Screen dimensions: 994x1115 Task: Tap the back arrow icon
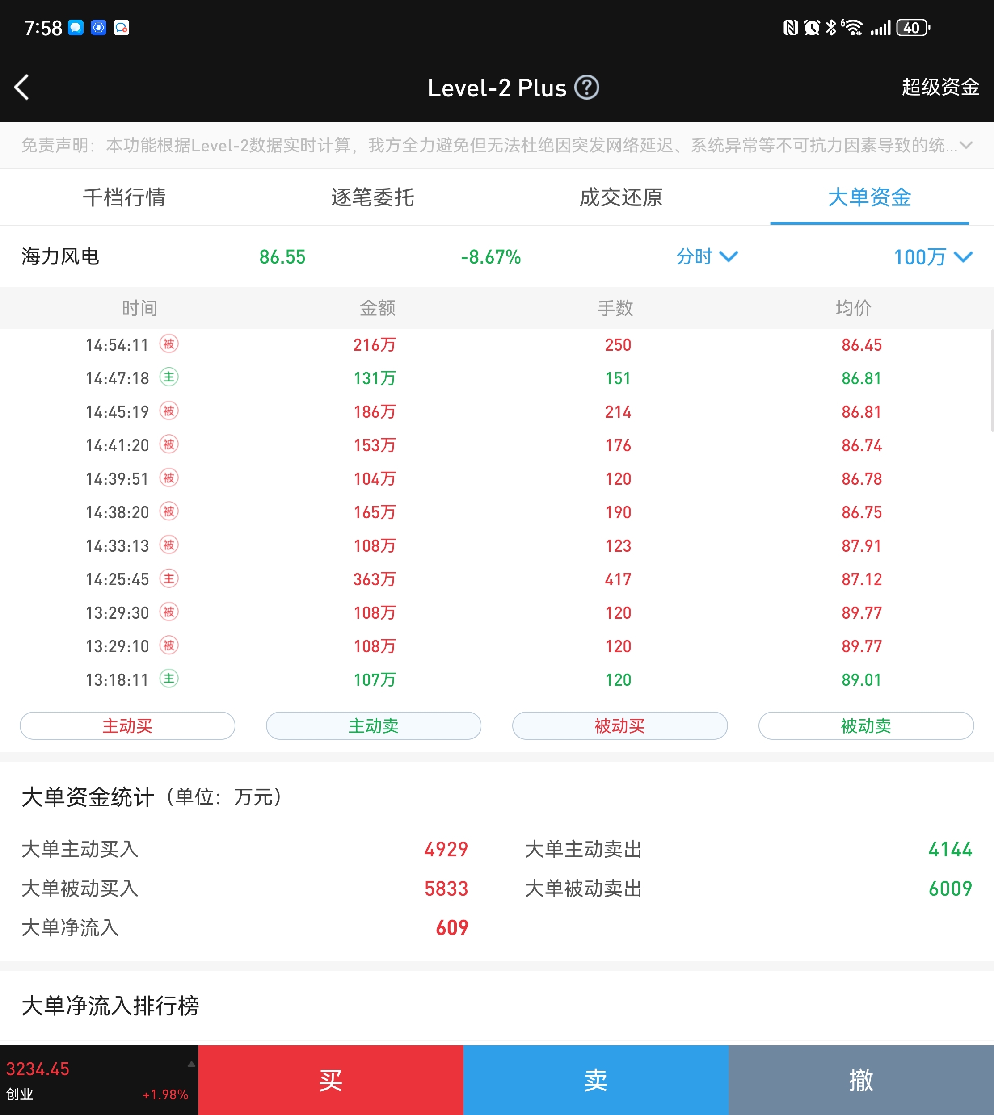[x=22, y=87]
